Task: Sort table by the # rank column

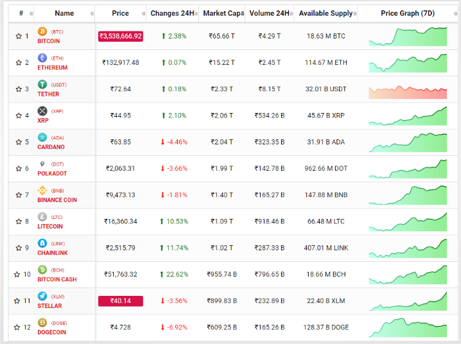Action: (x=21, y=13)
